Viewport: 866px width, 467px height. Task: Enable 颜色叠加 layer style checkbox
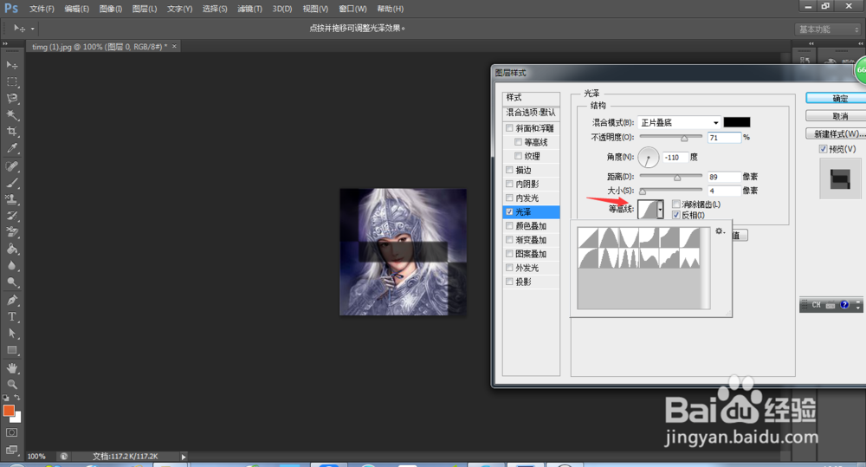pyautogui.click(x=509, y=226)
